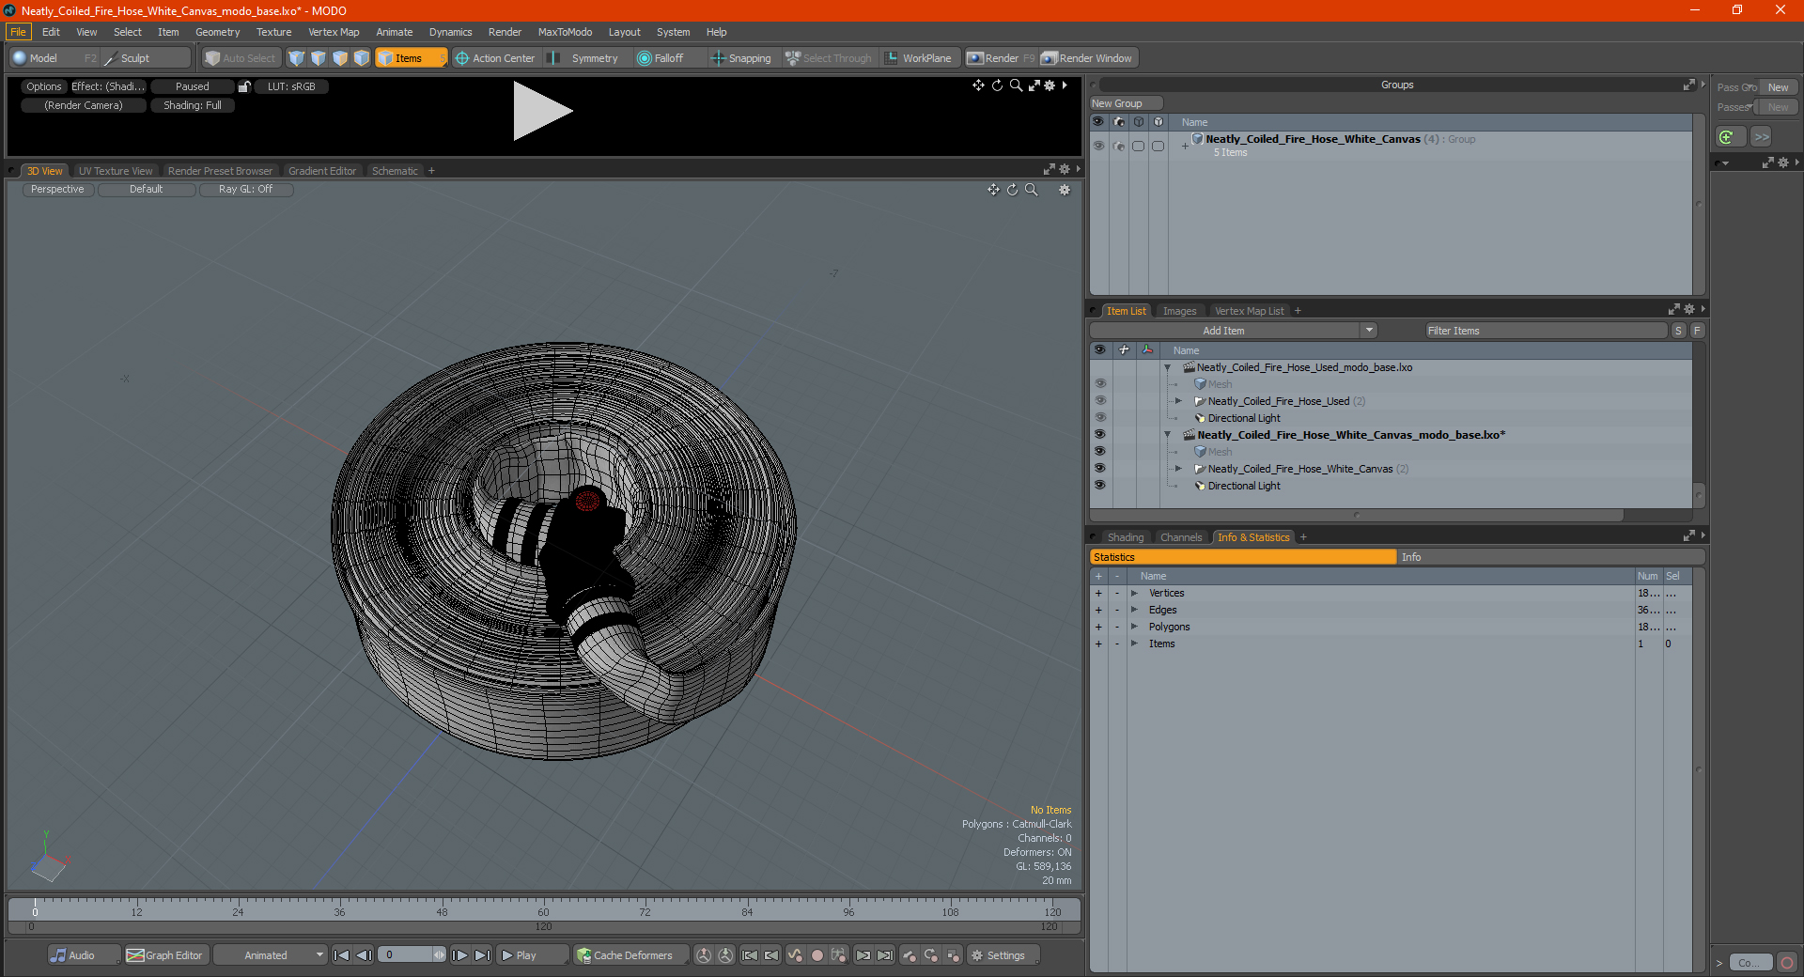Open the Geometry menu

217,32
